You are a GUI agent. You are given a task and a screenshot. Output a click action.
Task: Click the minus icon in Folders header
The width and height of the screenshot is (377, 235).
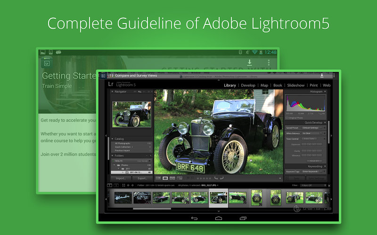click(x=147, y=156)
